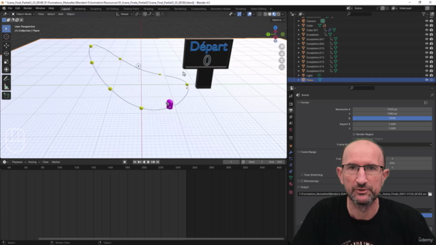Open the Output properties tab

click(291, 110)
